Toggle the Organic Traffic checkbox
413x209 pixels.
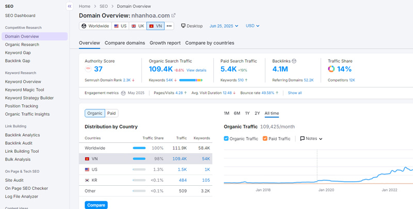pyautogui.click(x=226, y=138)
